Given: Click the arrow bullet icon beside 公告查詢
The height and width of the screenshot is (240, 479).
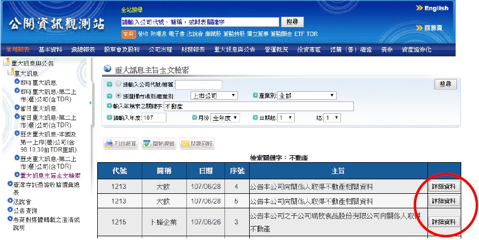Looking at the screenshot, I should (10, 210).
